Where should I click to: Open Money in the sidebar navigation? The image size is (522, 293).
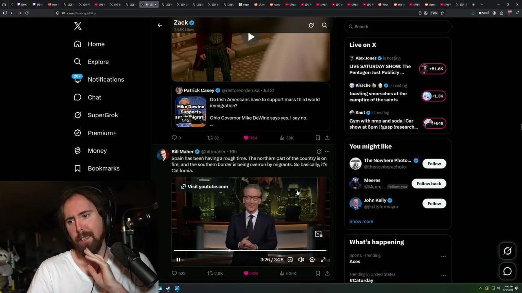(90, 151)
